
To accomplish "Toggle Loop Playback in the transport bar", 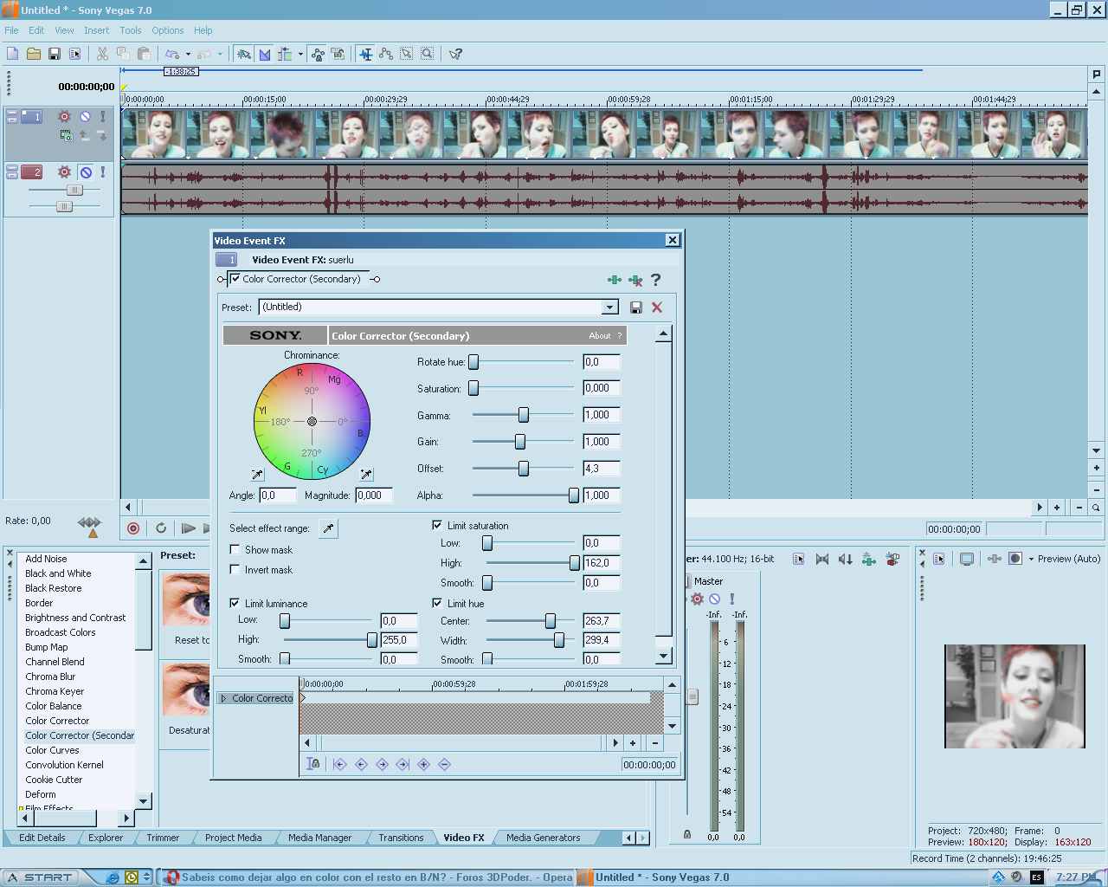I will pyautogui.click(x=161, y=528).
